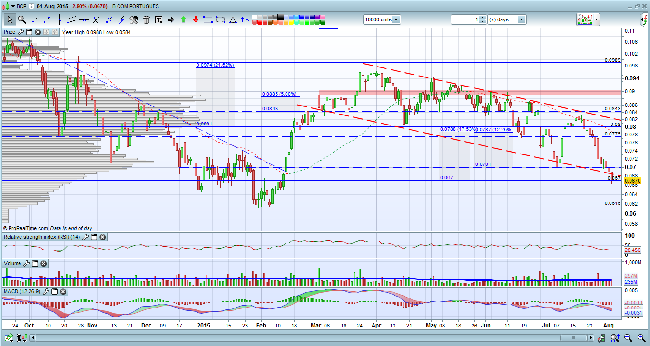Click the horizontal scrollbar right arrow
Screen dimensions: 650x346
coord(591,338)
